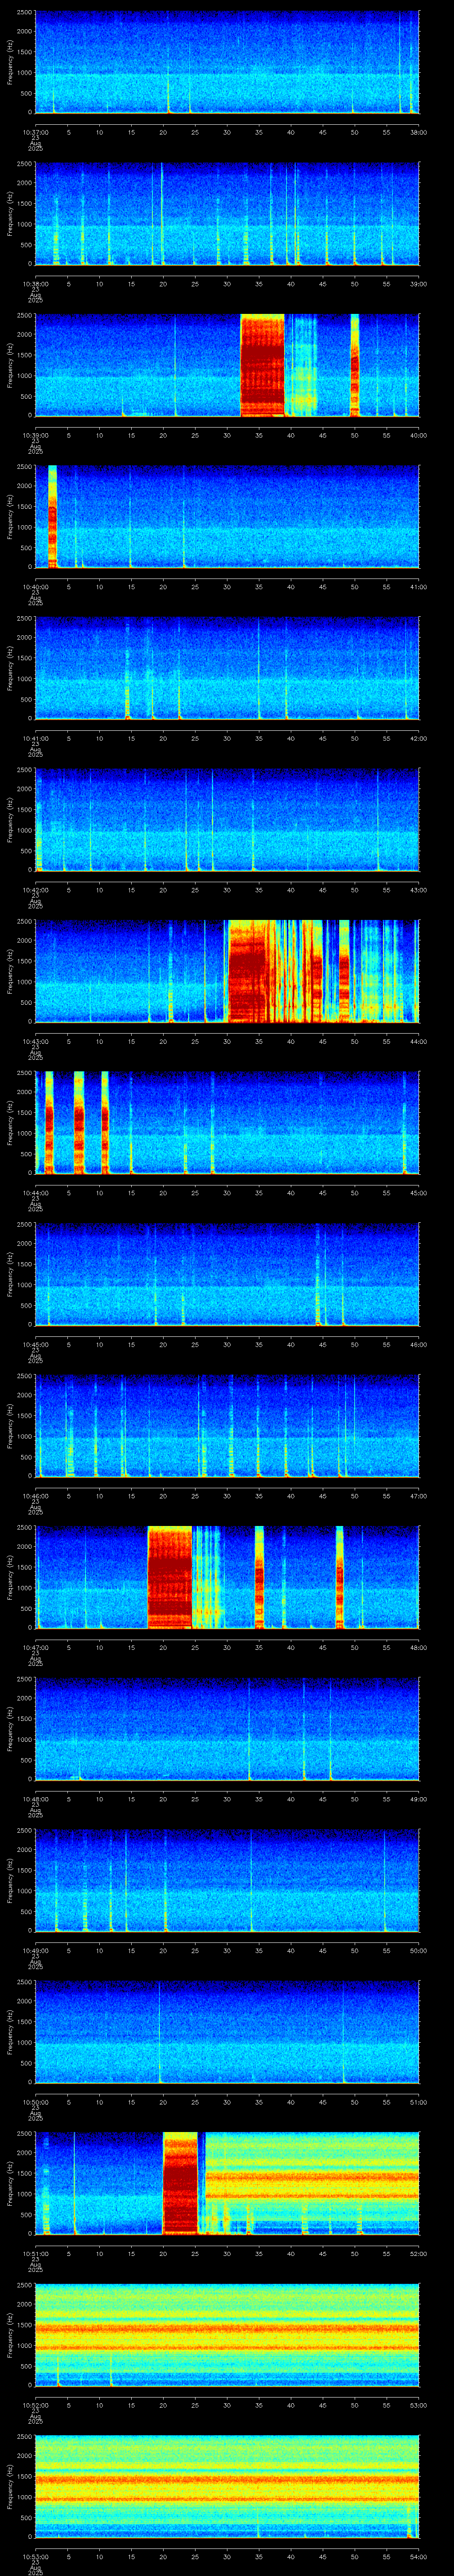Click the Frequency (Hz) axis label of the 10:37 panel
The width and height of the screenshot is (454, 2576).
pos(10,62)
